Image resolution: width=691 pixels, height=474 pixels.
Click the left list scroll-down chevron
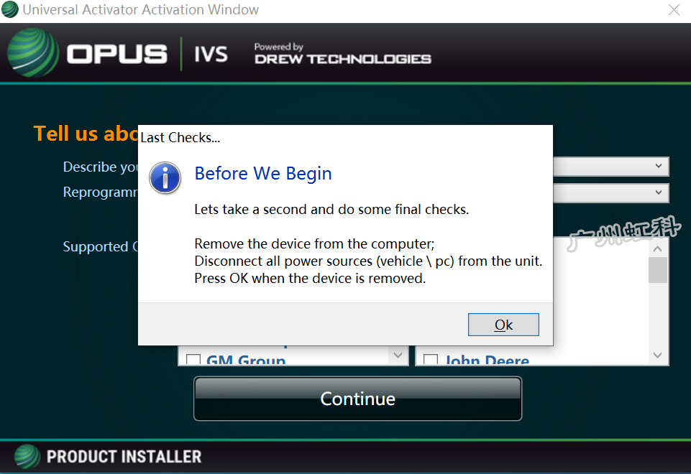pyautogui.click(x=398, y=355)
